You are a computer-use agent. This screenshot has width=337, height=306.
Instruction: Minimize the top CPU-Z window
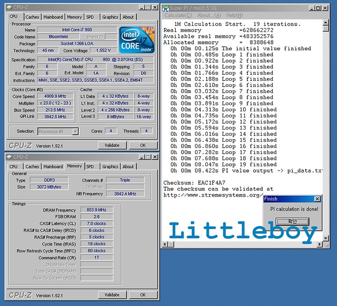142,7
